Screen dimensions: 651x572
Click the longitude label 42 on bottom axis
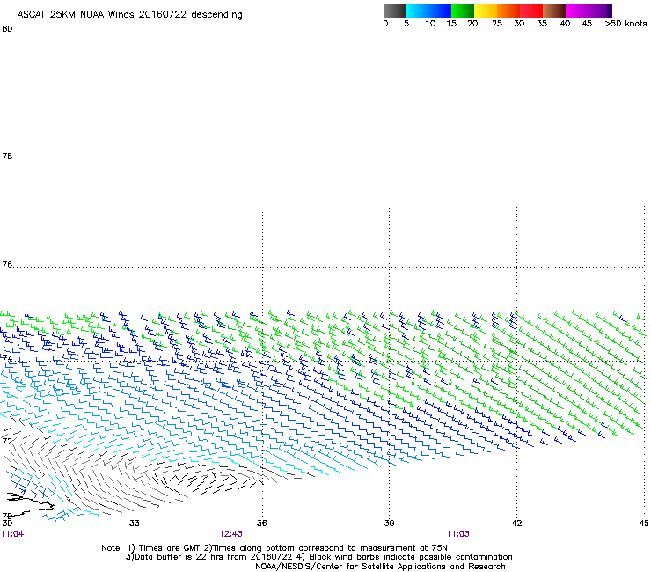[x=516, y=523]
